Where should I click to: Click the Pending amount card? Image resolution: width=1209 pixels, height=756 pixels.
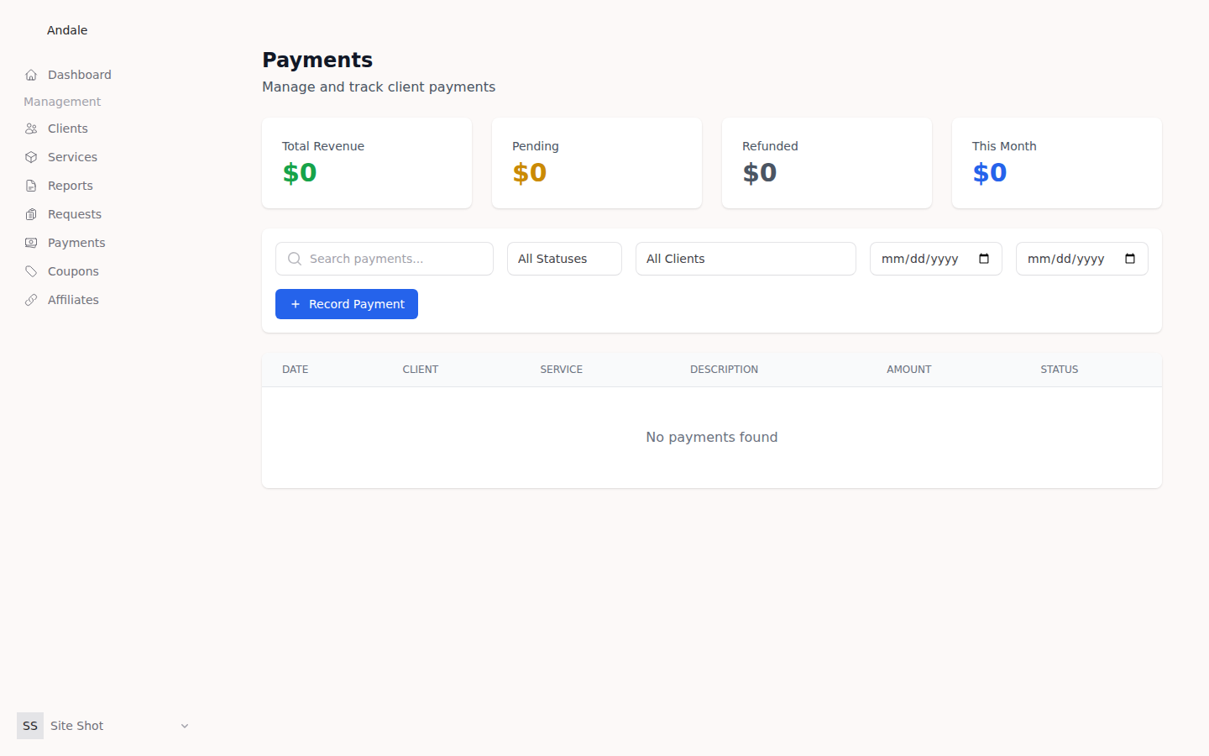pyautogui.click(x=597, y=163)
